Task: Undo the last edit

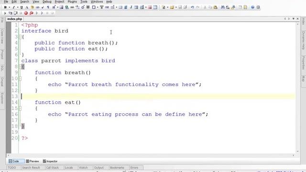Action: [x=192, y=8]
